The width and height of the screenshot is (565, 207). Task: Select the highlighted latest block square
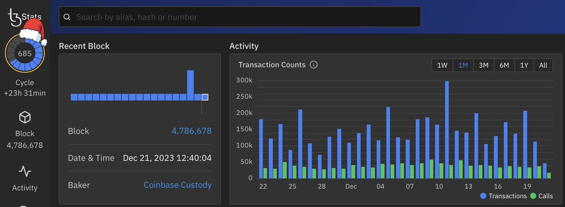coord(205,97)
